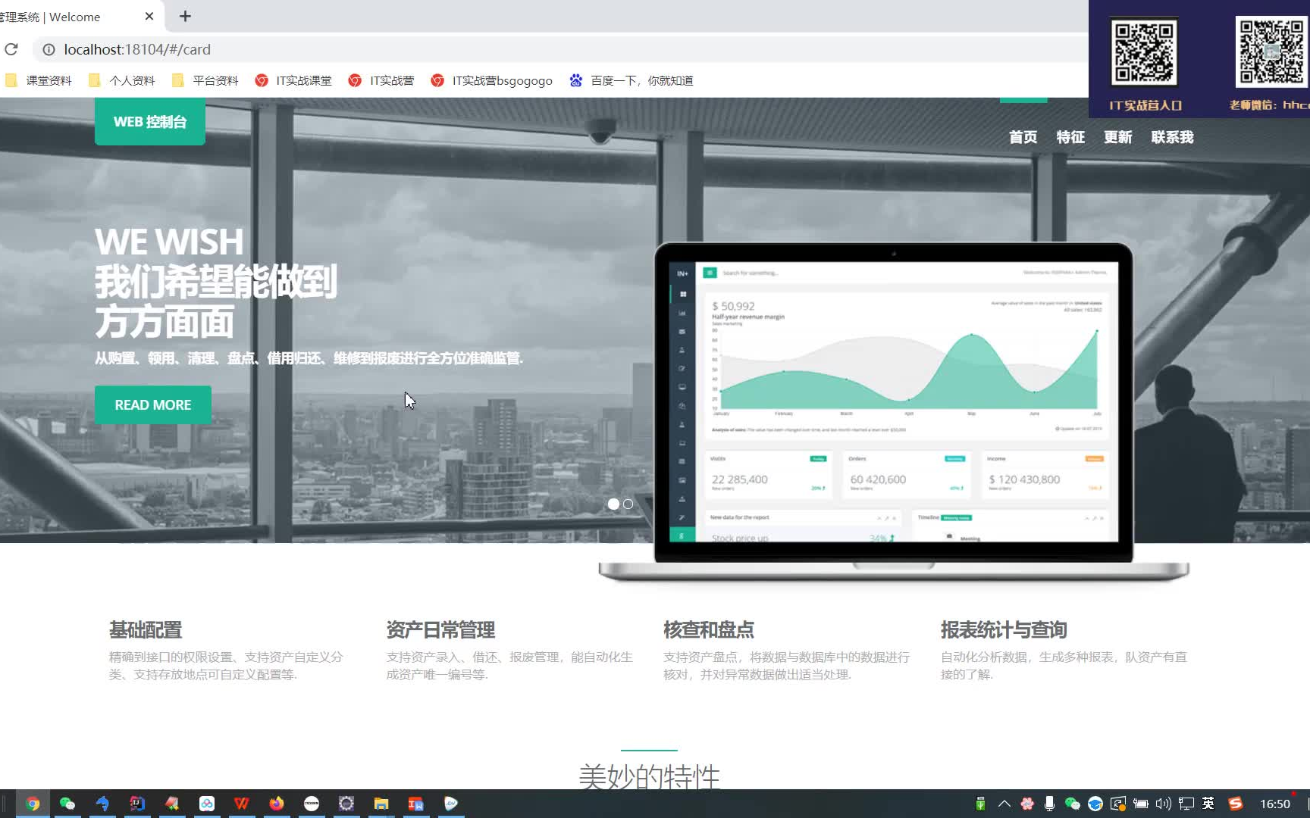Open the gear settings app in taskbar

coord(346,804)
